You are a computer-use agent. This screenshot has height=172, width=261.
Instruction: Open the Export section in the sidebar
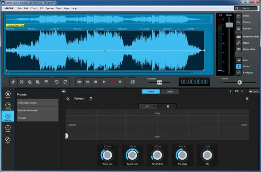[x=8, y=140]
